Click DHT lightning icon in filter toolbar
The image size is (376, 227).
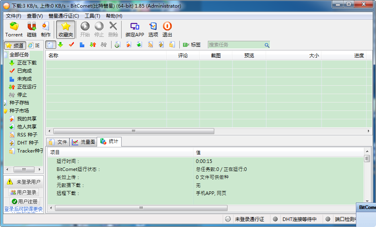point(161,45)
